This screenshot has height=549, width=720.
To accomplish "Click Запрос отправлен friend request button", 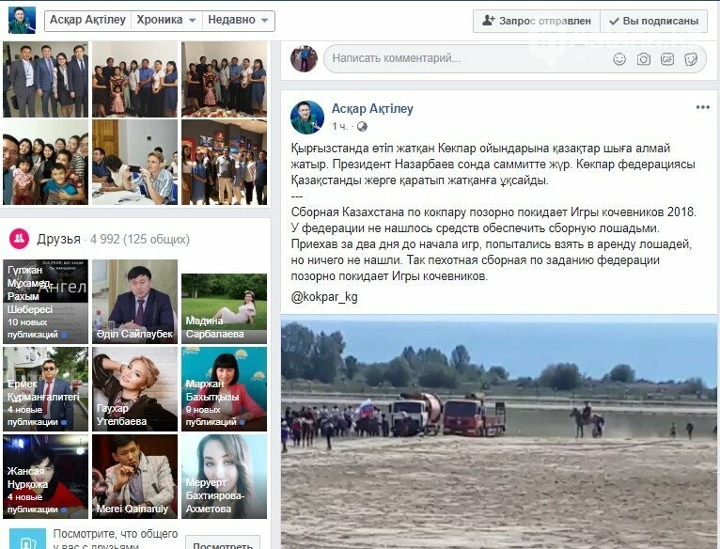I will 537,21.
